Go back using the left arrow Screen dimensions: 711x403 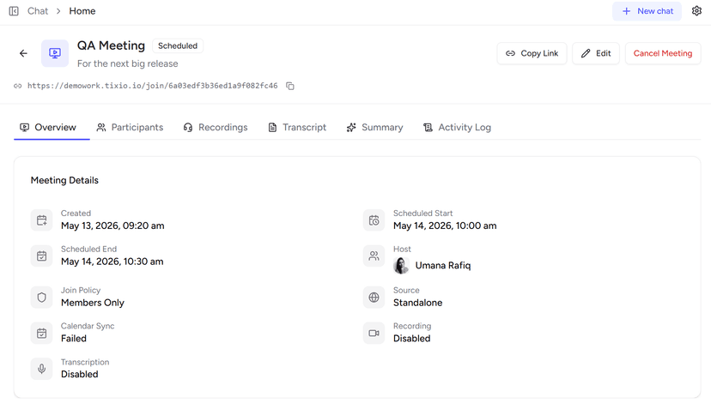tap(23, 53)
